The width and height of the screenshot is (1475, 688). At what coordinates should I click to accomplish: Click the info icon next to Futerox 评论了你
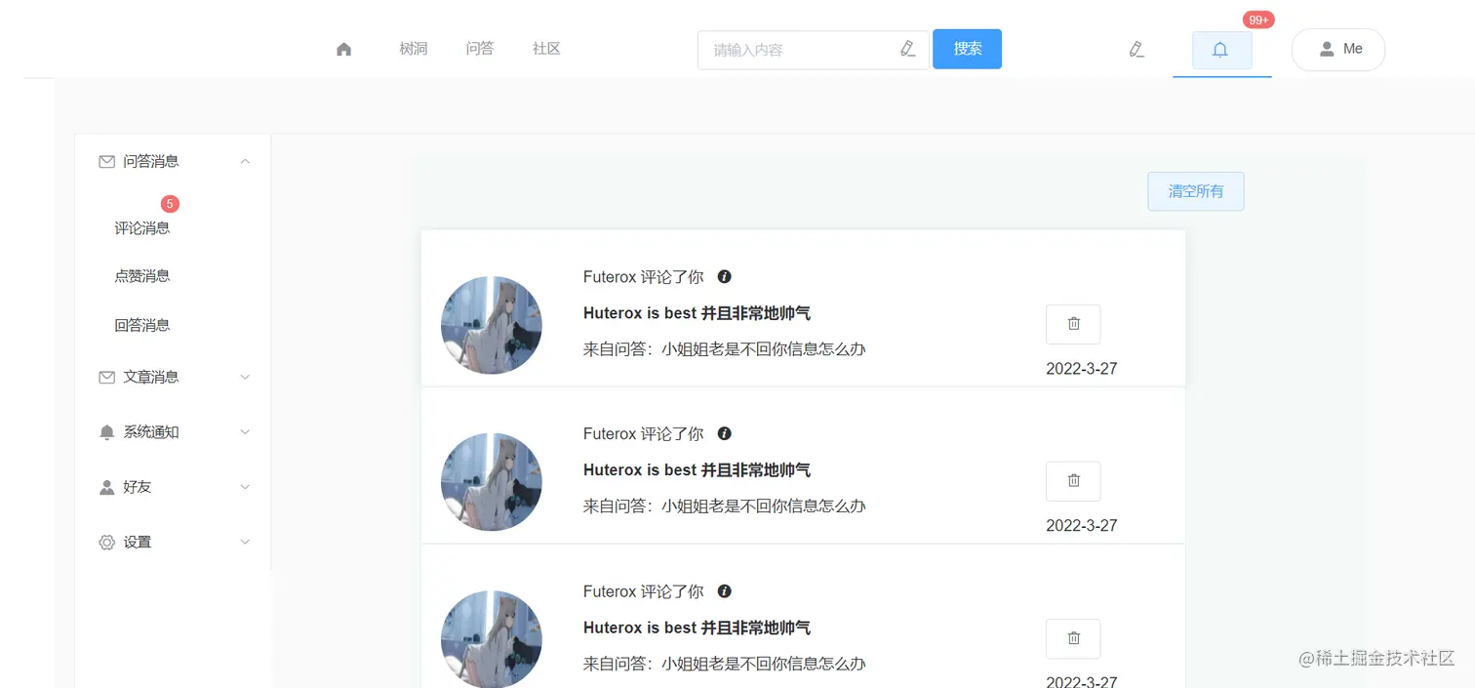pos(724,276)
